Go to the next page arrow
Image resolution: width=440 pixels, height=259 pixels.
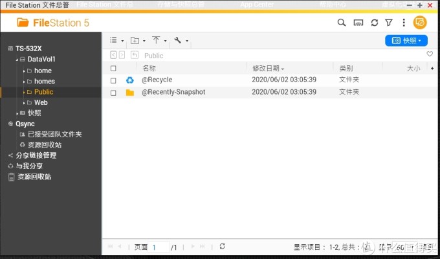click(x=193, y=247)
